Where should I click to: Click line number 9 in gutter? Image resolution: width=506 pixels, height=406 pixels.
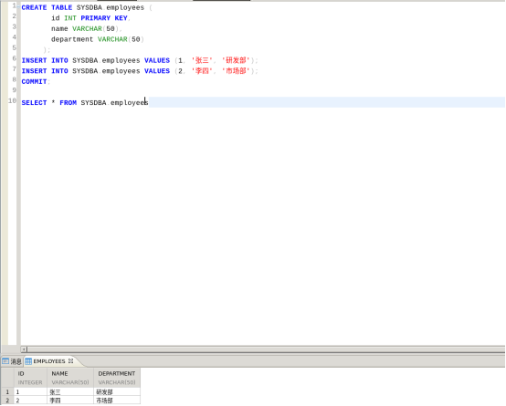coord(14,90)
